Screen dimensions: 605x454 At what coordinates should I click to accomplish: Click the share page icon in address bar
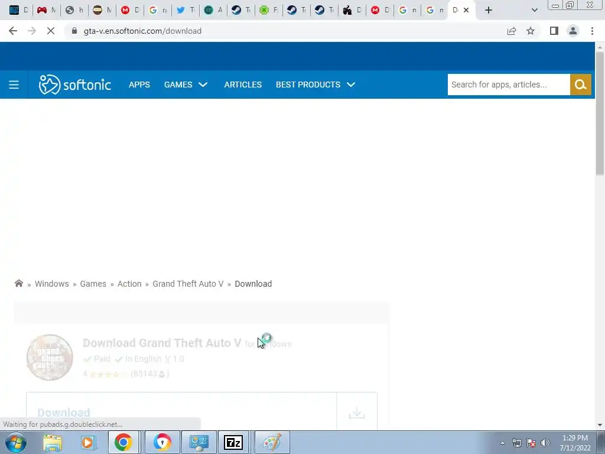coord(512,31)
